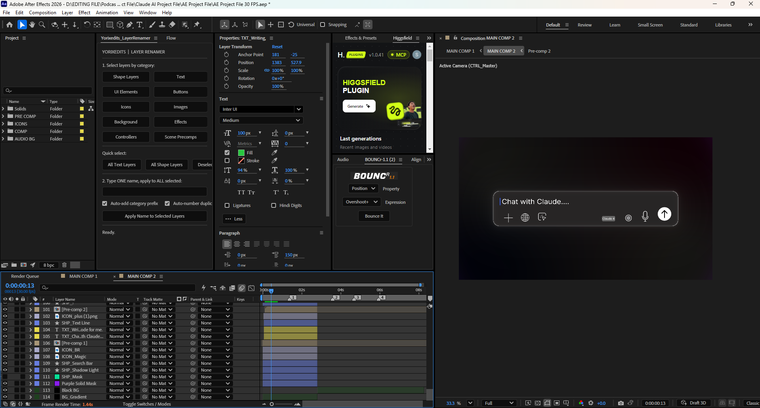Image resolution: width=760 pixels, height=408 pixels.
Task: Click the timeline zoom slider handle
Action: [272, 404]
